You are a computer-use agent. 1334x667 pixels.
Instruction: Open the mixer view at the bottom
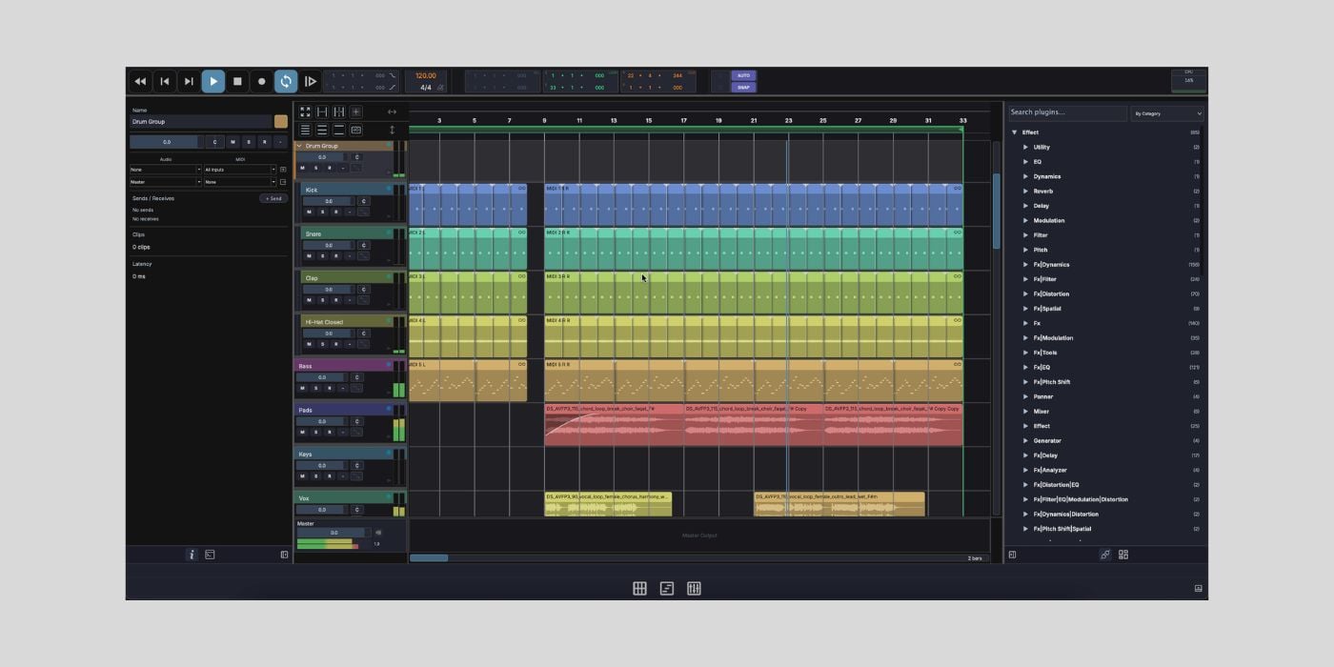(x=694, y=588)
